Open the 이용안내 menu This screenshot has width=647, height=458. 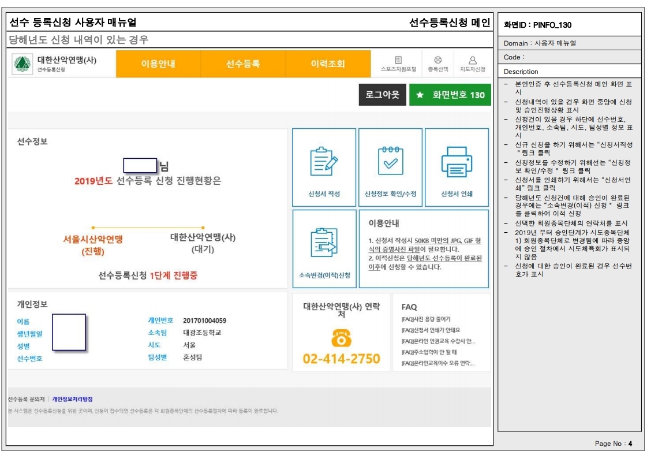159,64
